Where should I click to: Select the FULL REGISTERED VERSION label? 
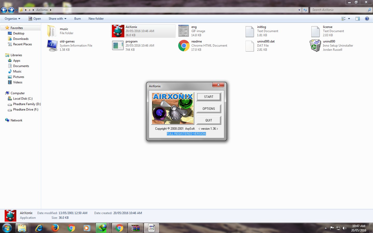click(x=186, y=134)
